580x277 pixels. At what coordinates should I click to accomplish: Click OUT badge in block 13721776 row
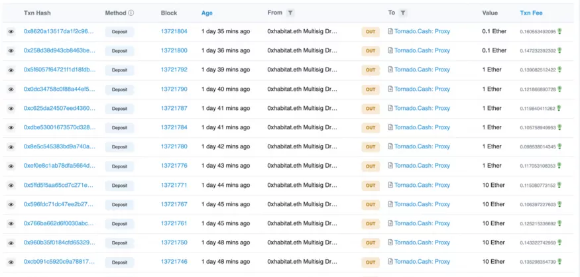tap(371, 166)
